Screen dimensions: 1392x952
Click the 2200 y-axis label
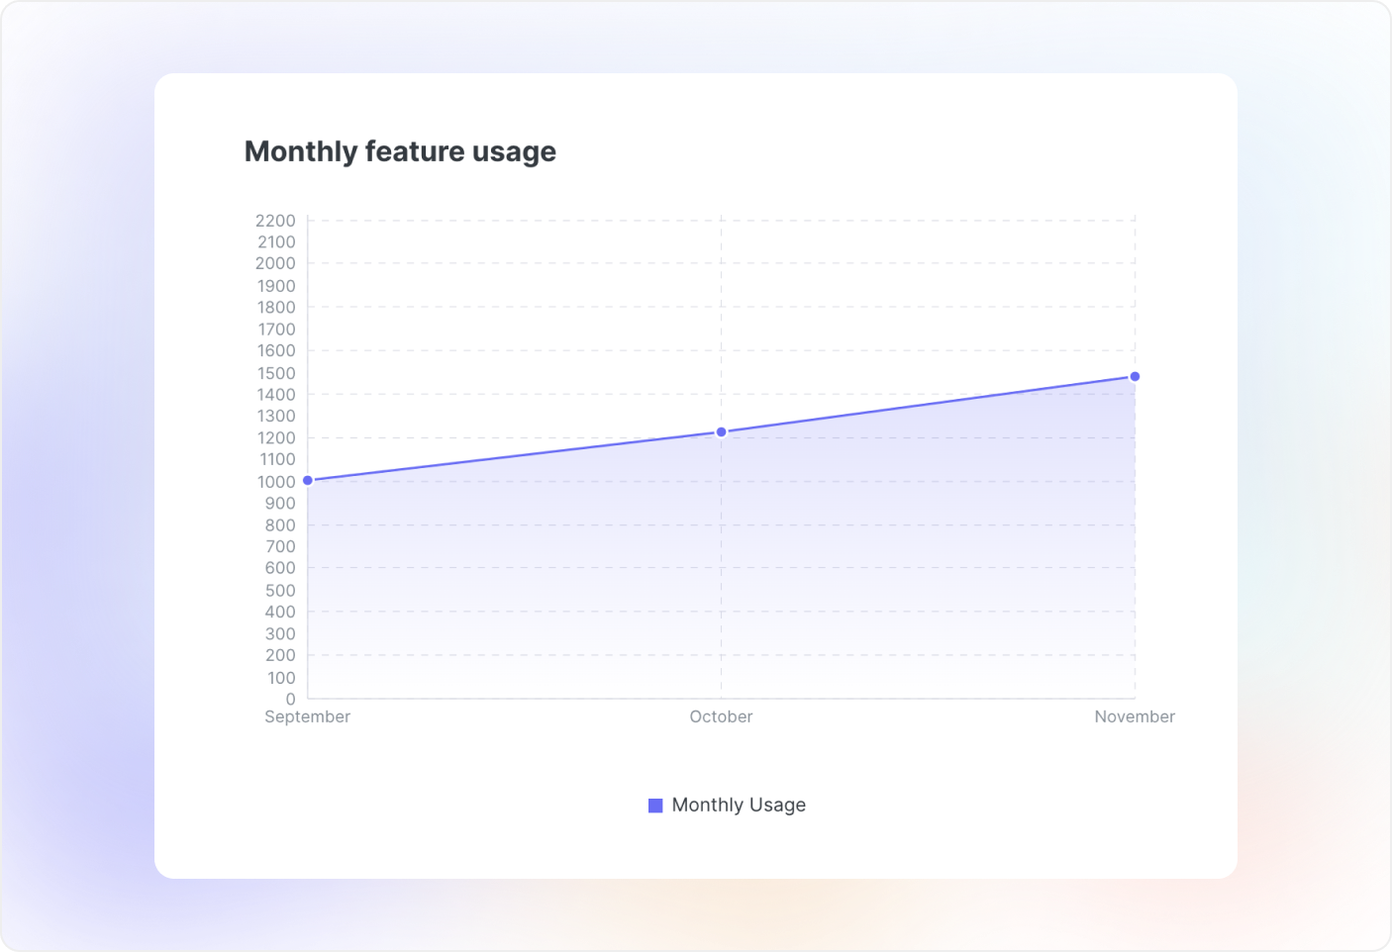coord(275,221)
